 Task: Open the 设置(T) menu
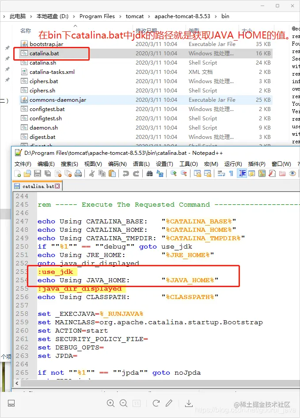(x=164, y=164)
